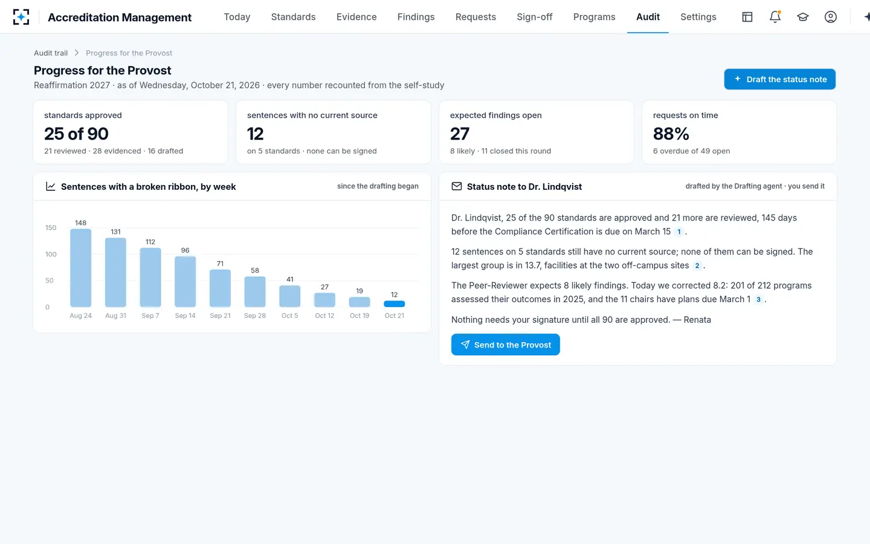Click the sparkle icon at top right edge

click(867, 17)
